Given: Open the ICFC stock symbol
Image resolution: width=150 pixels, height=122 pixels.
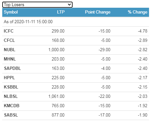Looking at the screenshot, I should 9,31.
